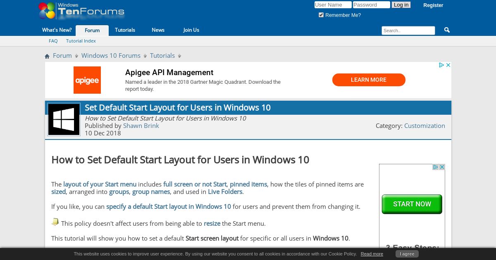Viewport: 496px width, 260px height.
Task: Open the Tutorials nav tab
Action: [125, 30]
